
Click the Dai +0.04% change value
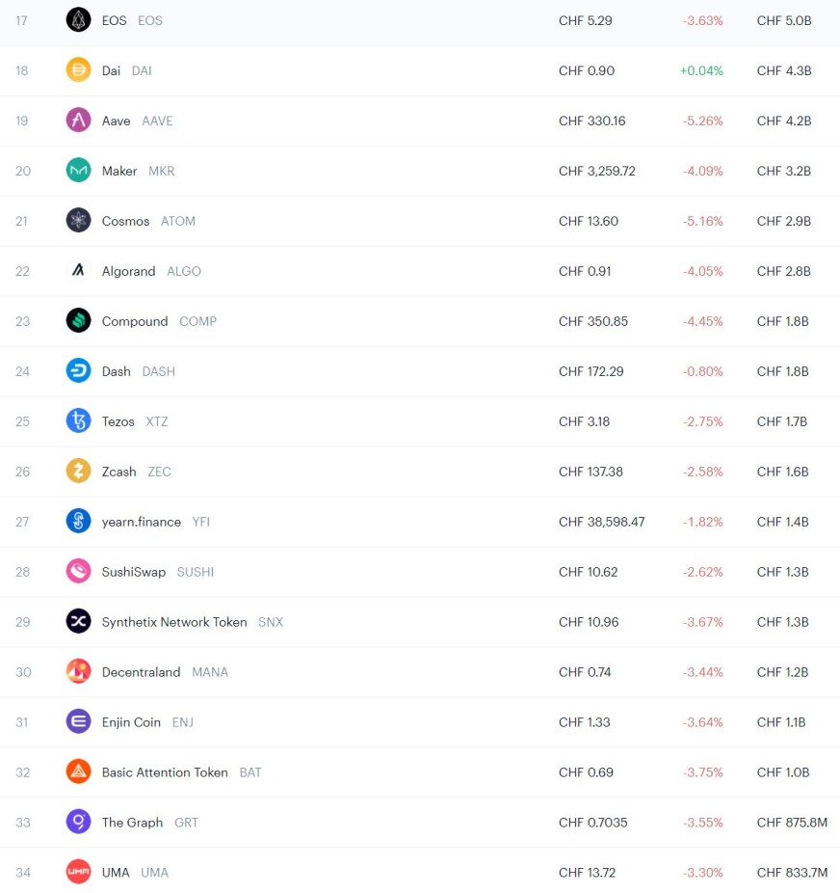coord(701,70)
